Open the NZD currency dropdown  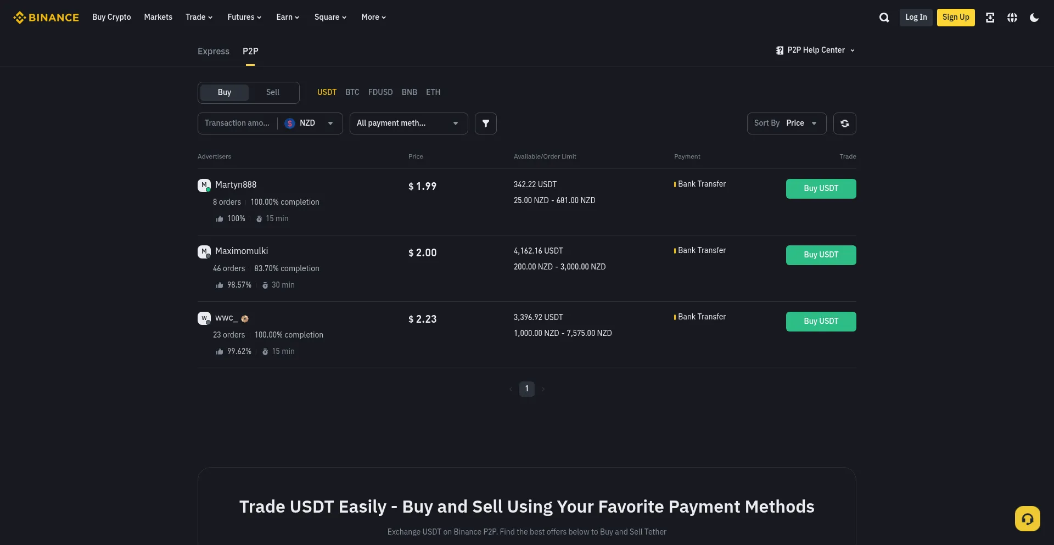(310, 123)
